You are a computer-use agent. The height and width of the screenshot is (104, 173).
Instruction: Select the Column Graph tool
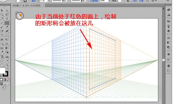pos(7,57)
